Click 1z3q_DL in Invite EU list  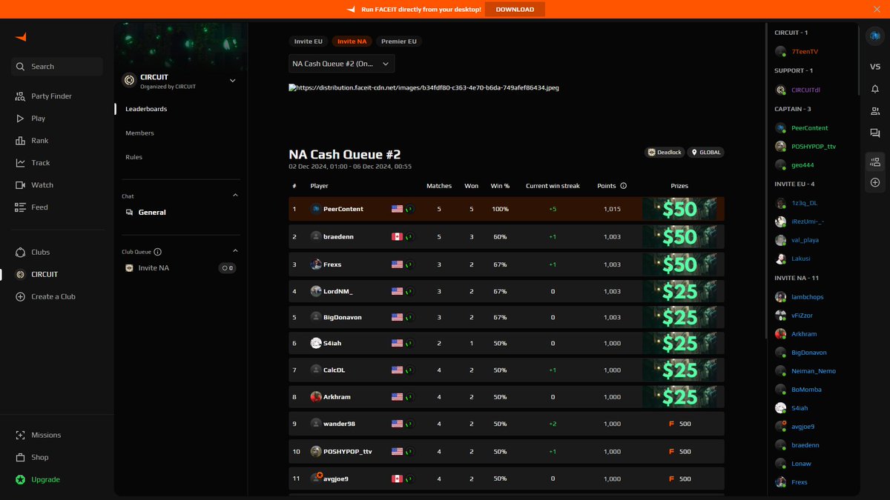(x=805, y=203)
